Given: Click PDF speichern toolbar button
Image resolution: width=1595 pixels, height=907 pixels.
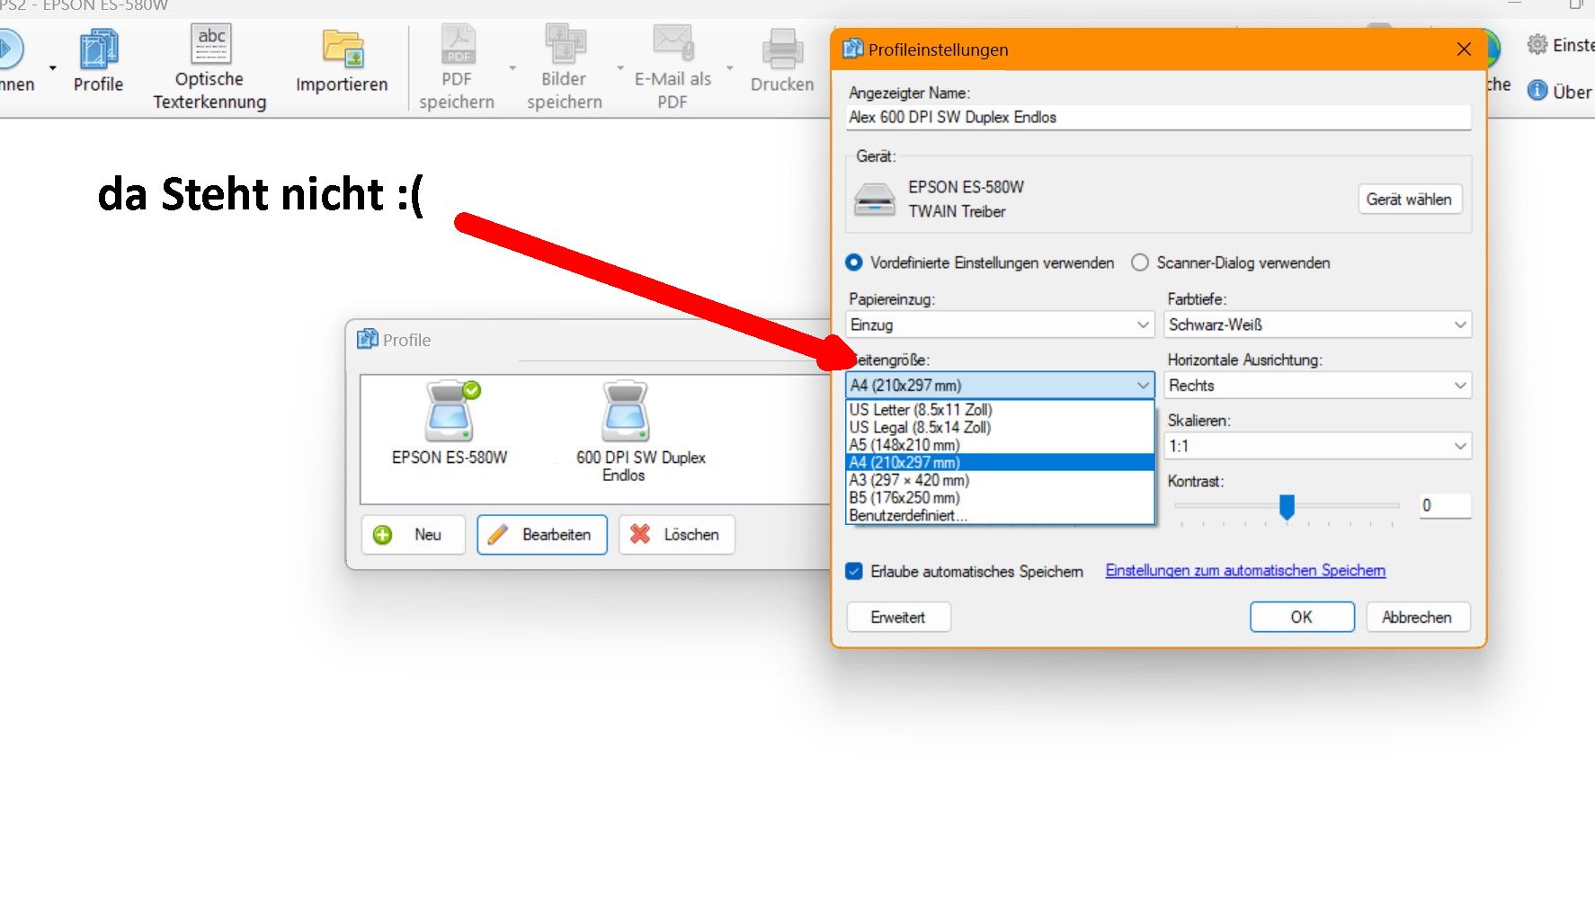Looking at the screenshot, I should pyautogui.click(x=457, y=67).
